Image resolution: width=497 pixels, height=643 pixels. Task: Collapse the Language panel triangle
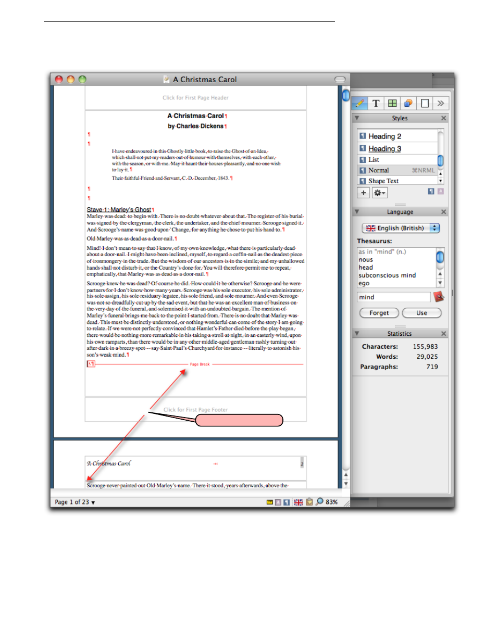coord(357,212)
